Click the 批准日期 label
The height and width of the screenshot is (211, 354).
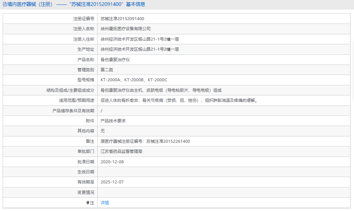(x=86, y=162)
